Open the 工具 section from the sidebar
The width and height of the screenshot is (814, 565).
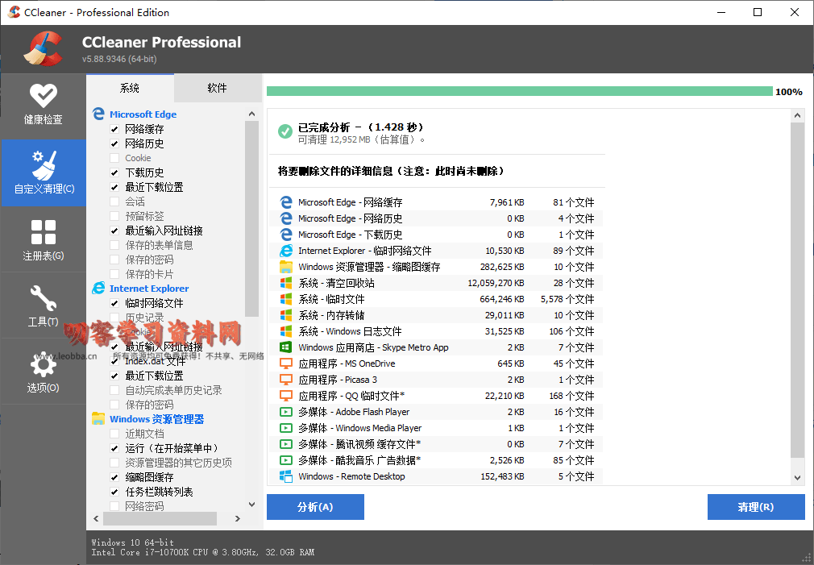(x=44, y=306)
